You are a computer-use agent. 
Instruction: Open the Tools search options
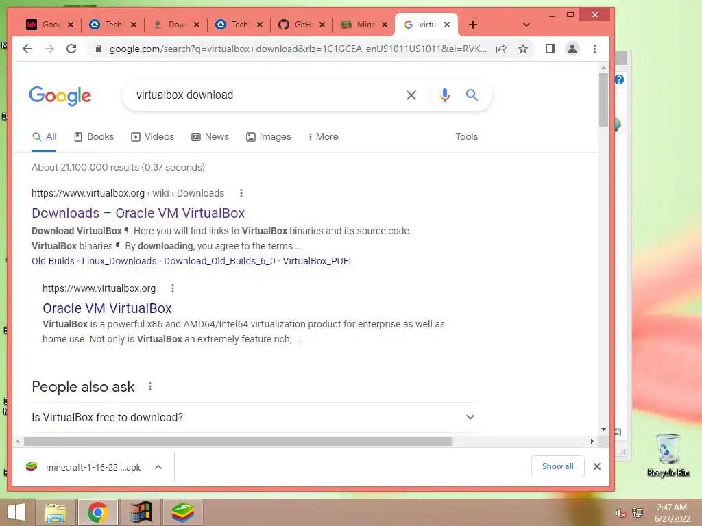point(466,137)
